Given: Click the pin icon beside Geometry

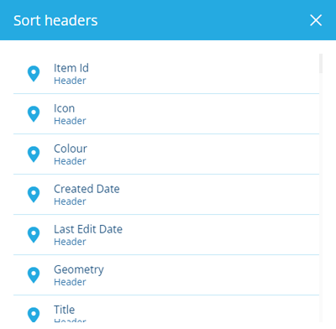Looking at the screenshot, I should (x=34, y=275).
